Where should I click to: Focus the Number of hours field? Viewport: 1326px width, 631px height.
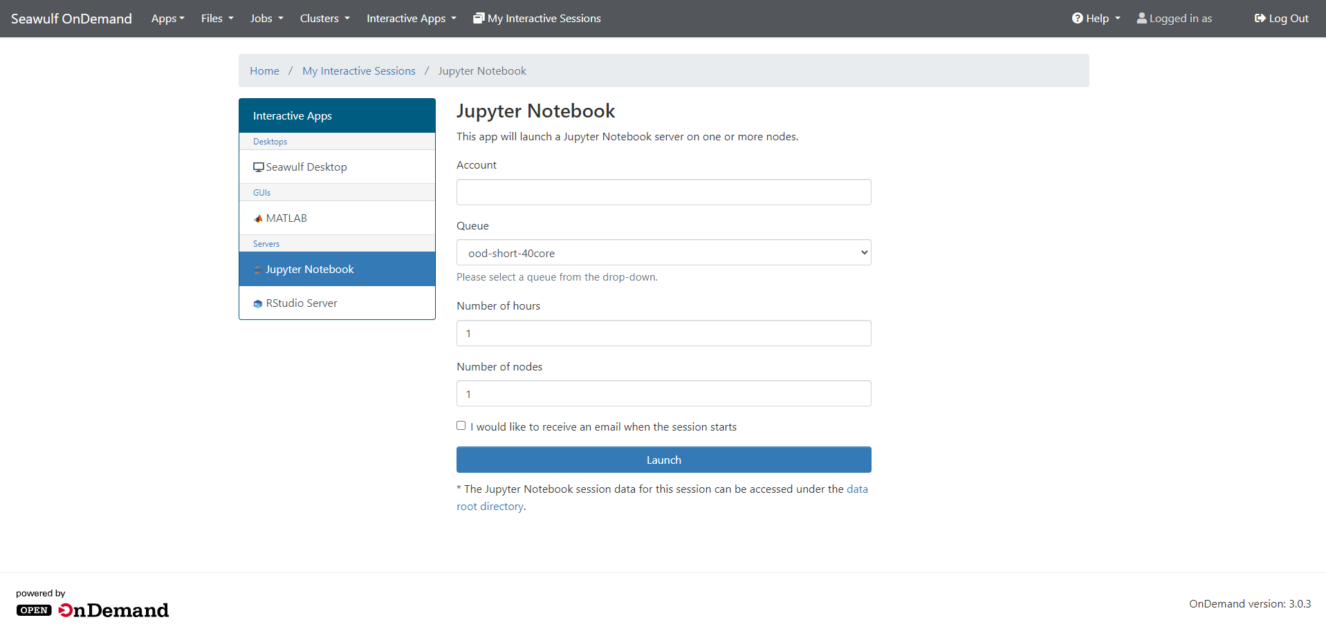tap(664, 333)
